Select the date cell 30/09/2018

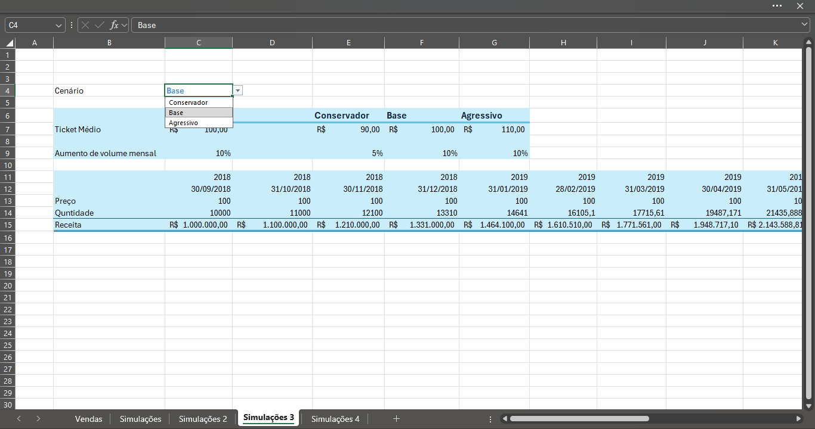pos(199,189)
